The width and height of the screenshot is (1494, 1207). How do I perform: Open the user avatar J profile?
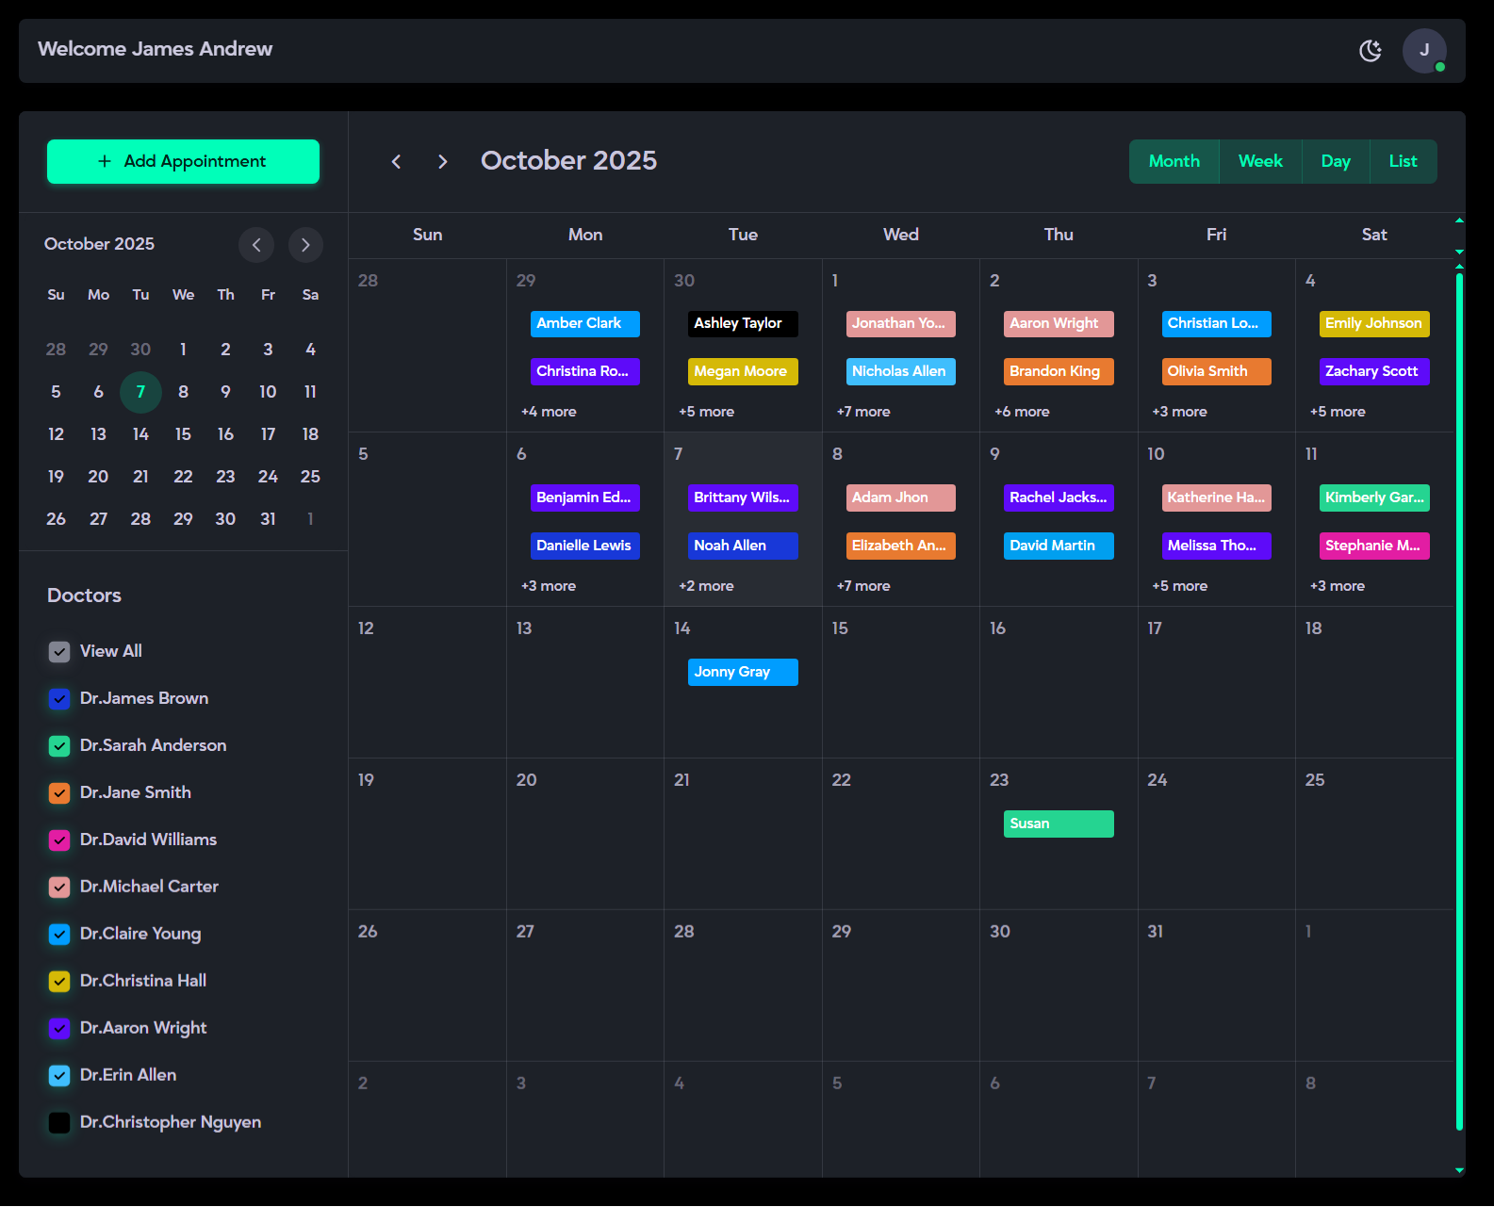pyautogui.click(x=1423, y=51)
